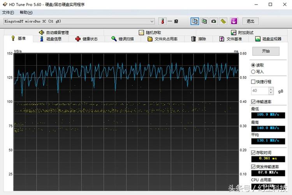Click the 150 value on left axis
Screen dimensions: 292x195
pyautogui.click(x=10, y=54)
